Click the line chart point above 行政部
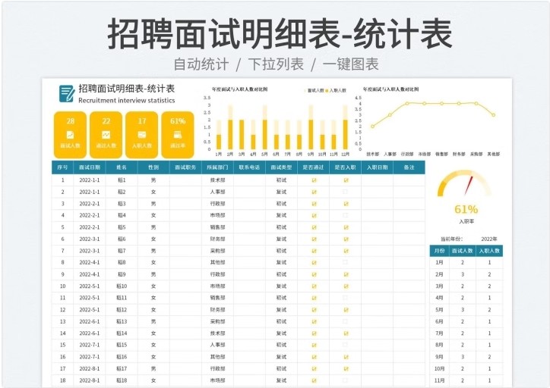This screenshot has height=388, width=550. [407, 104]
